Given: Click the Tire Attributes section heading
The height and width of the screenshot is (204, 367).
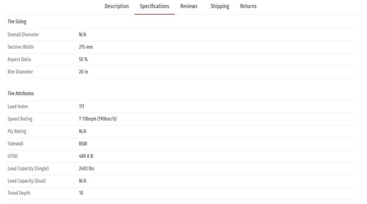Looking at the screenshot, I should (20, 93).
